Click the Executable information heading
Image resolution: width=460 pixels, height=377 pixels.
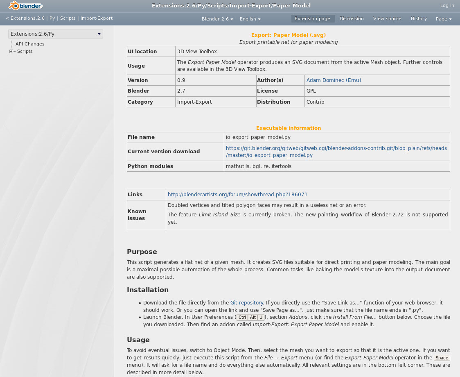click(289, 128)
